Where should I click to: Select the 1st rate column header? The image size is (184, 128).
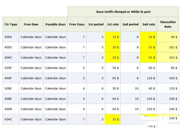(x=113, y=24)
